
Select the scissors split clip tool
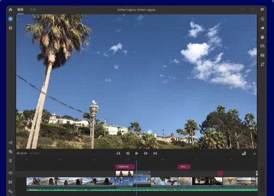coord(10,142)
